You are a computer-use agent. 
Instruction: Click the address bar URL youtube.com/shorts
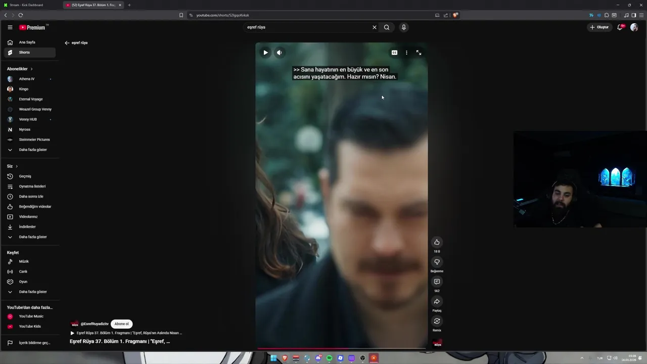point(222,15)
